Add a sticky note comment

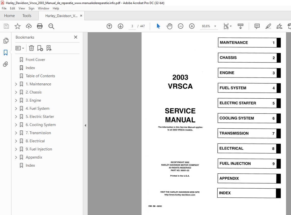point(257,26)
